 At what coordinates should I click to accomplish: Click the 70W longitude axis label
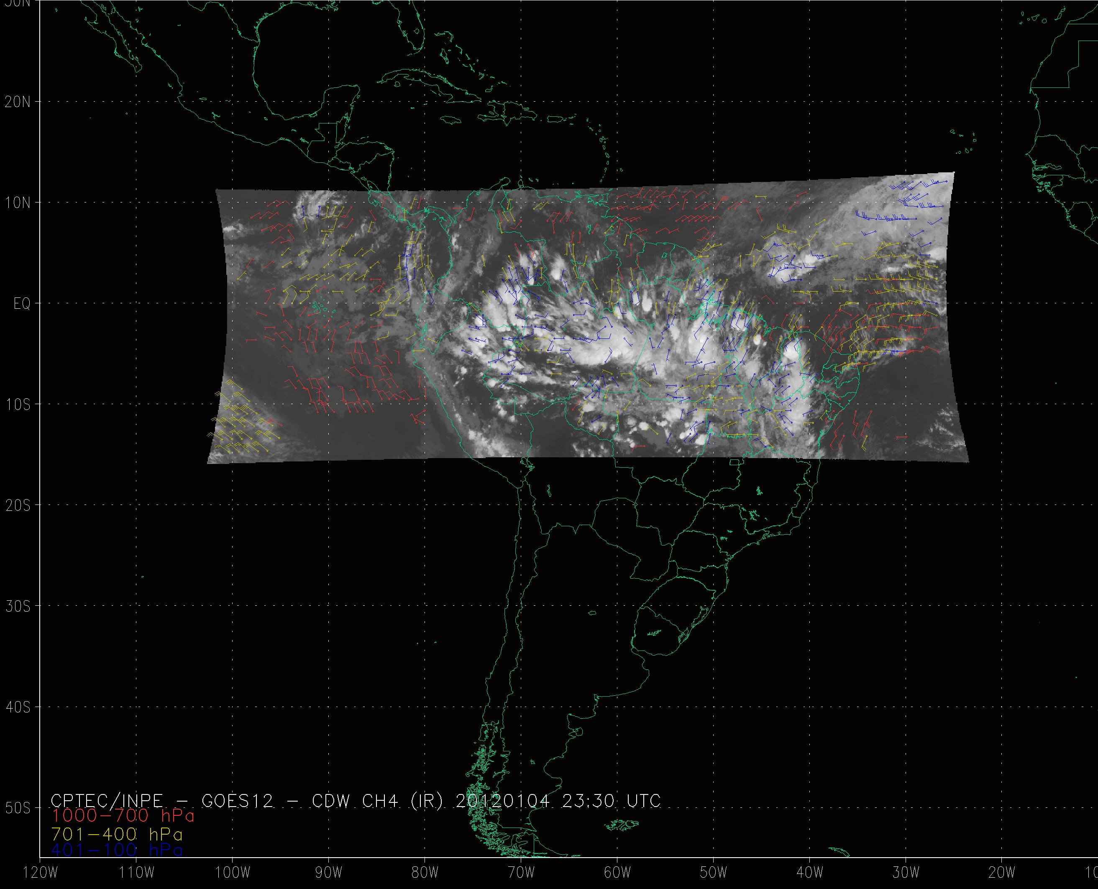[521, 873]
